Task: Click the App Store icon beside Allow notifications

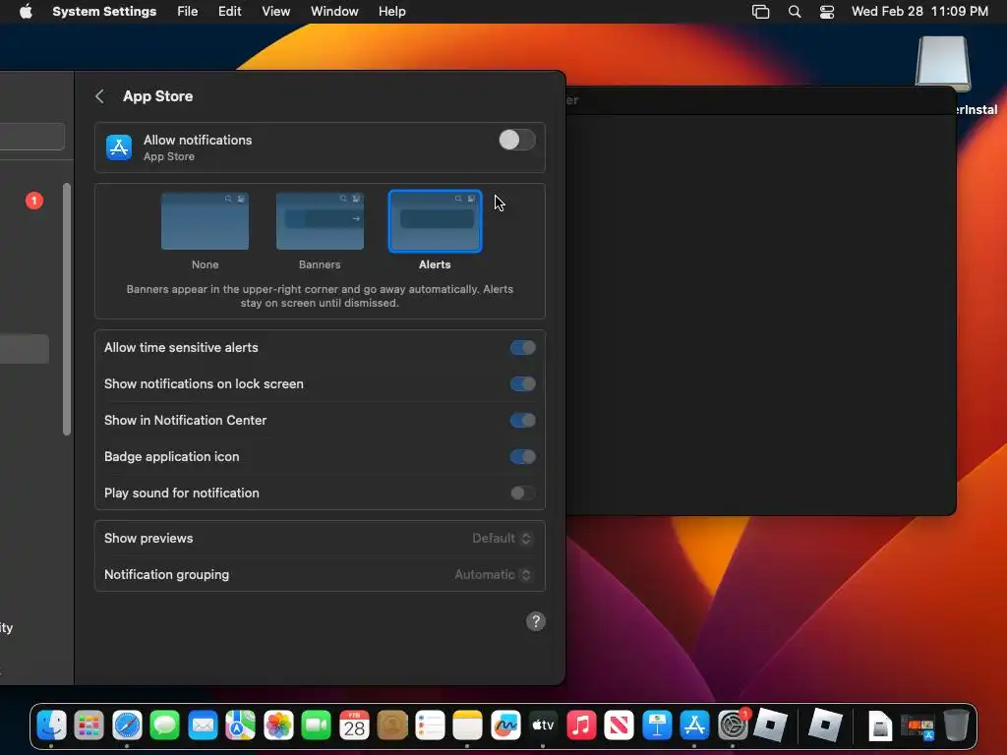Action: pos(119,147)
